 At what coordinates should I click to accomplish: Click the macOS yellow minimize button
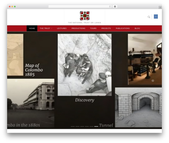(x=12, y=6)
